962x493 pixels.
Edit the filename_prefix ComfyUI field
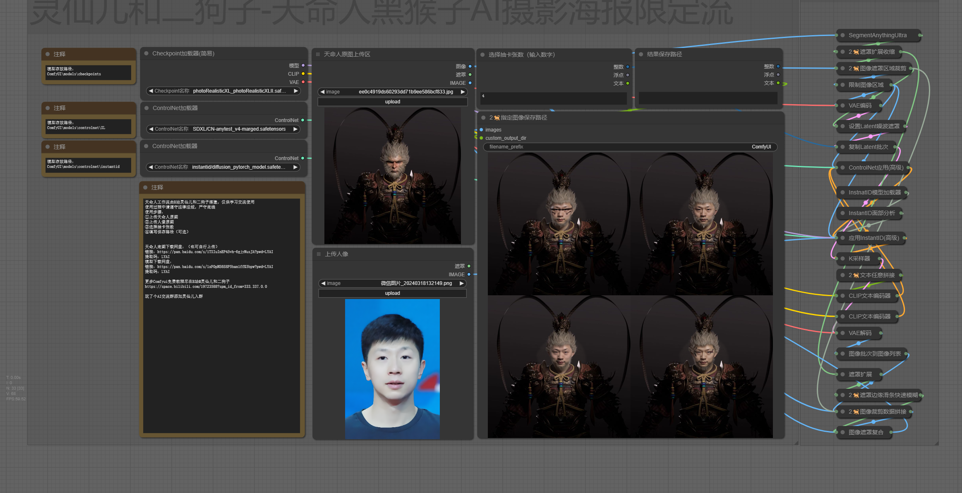630,147
